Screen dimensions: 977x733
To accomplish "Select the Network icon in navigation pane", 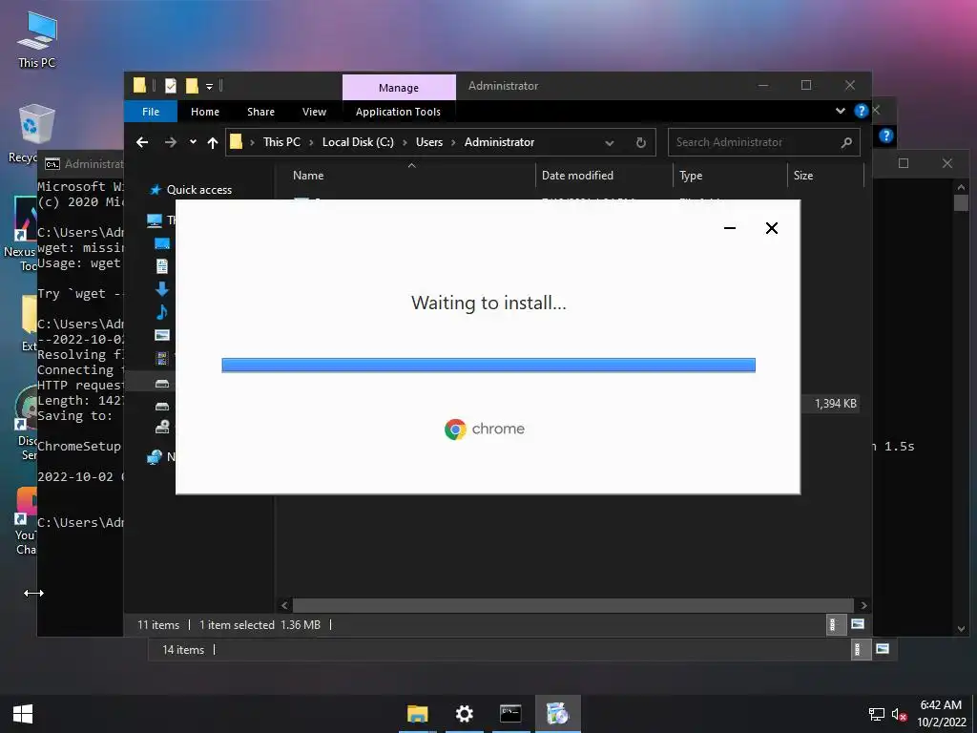I will (155, 457).
